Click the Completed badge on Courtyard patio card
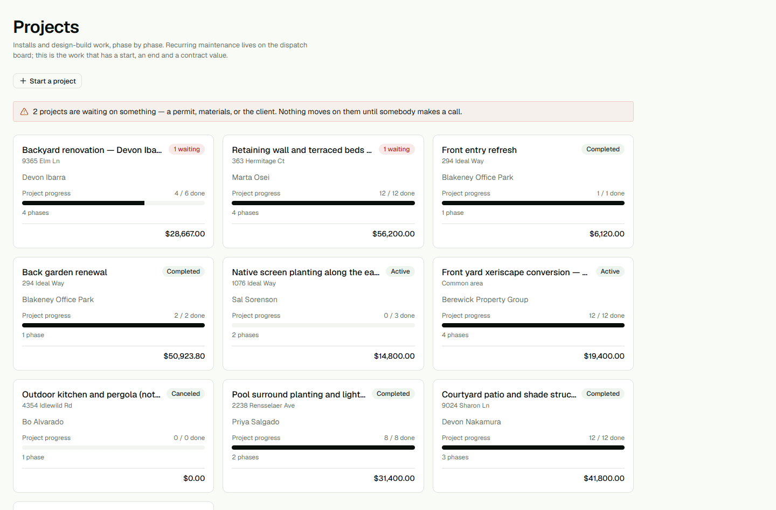776x510 pixels. click(603, 394)
